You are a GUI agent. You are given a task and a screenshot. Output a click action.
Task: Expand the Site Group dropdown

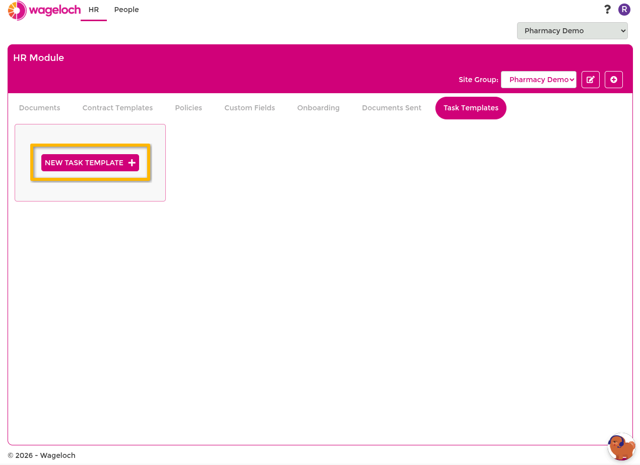[x=539, y=80]
